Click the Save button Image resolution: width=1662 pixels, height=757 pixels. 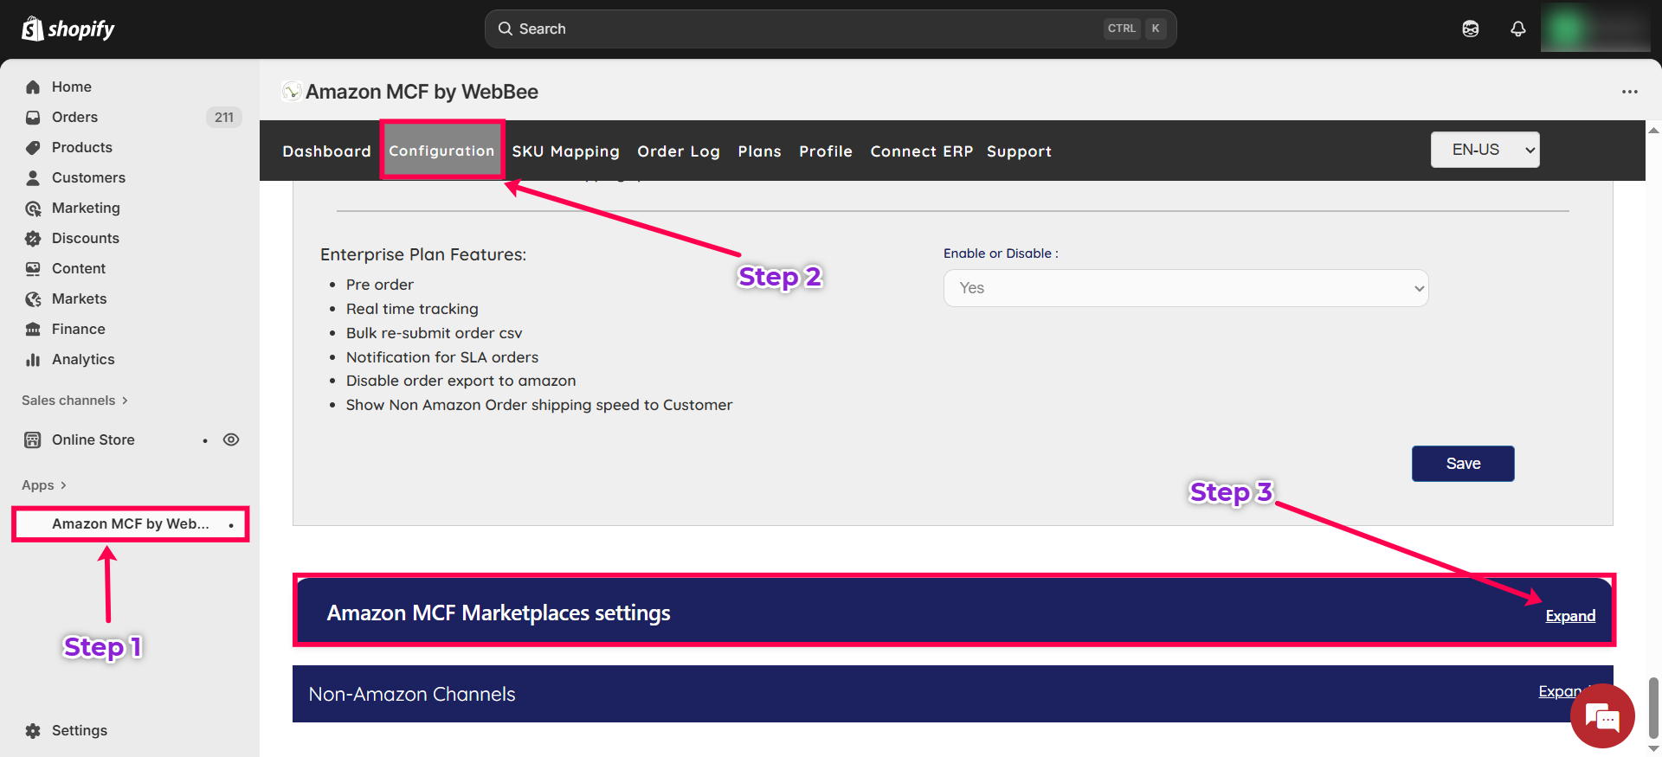[1462, 464]
